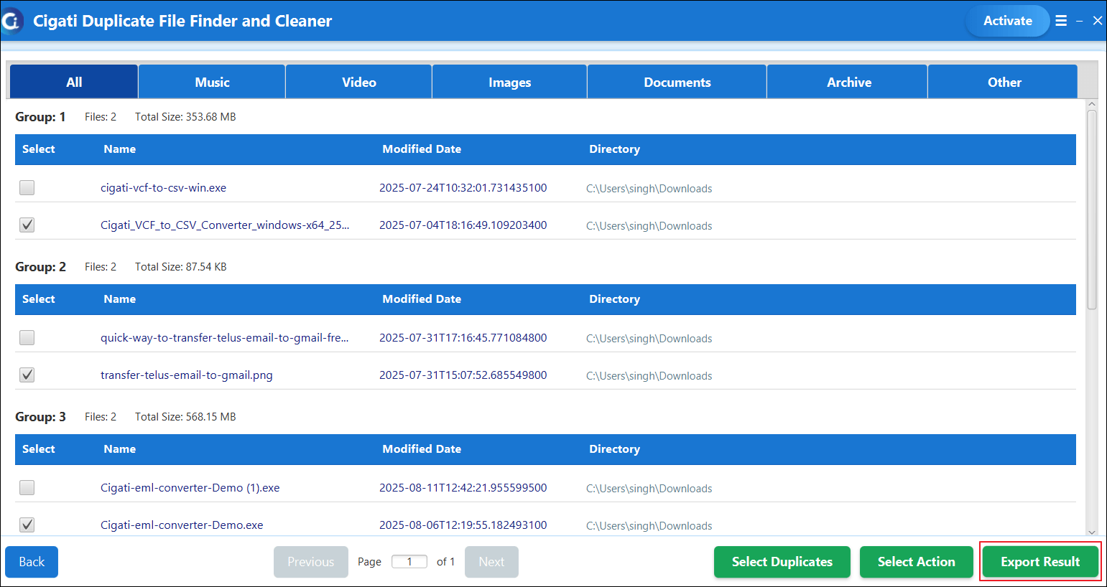Open the Select Action button

tap(916, 562)
